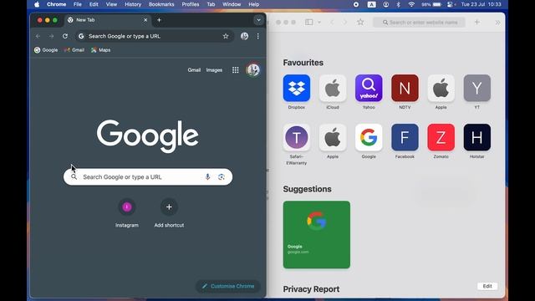Open YT favourite tile in Safari
Image resolution: width=535 pixels, height=301 pixels.
pos(477,88)
